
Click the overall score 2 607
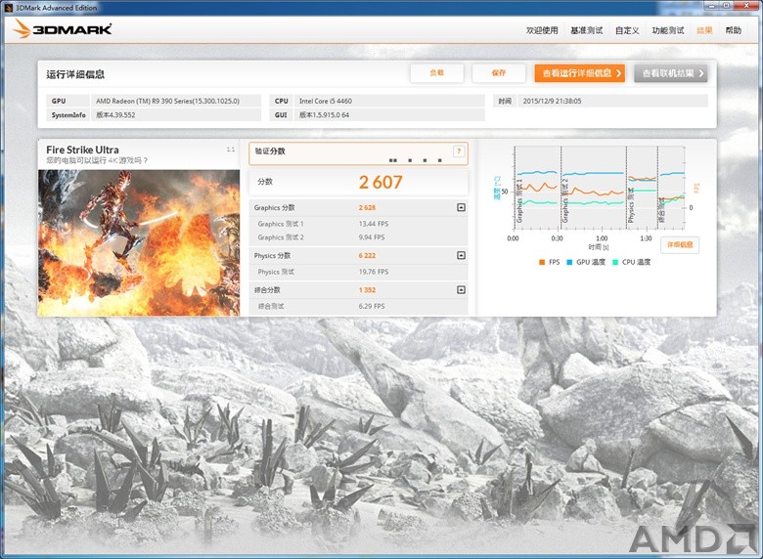381,183
